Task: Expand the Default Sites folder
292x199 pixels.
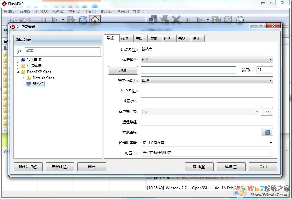Action: (x=24, y=78)
